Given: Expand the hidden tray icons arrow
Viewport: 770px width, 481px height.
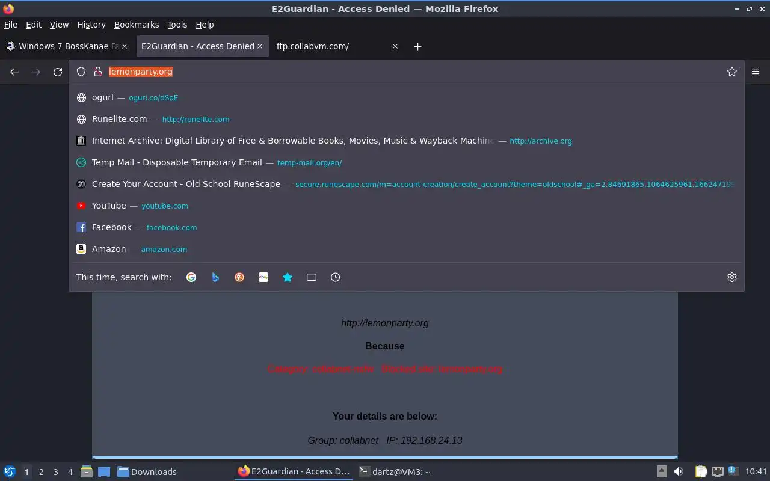Looking at the screenshot, I should [661, 472].
